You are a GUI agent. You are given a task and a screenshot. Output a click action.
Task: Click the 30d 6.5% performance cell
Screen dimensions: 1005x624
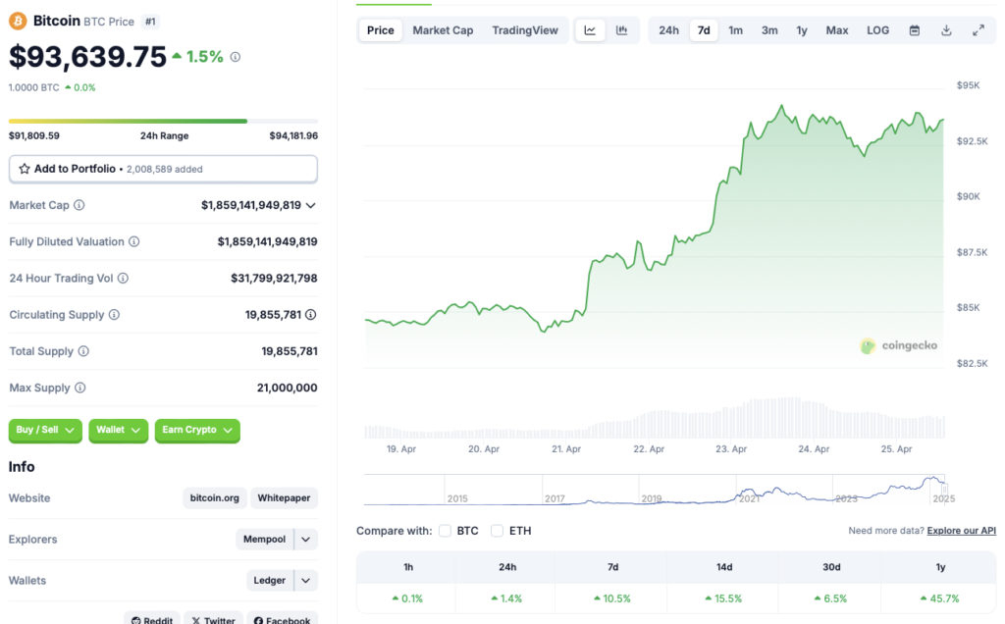click(830, 598)
